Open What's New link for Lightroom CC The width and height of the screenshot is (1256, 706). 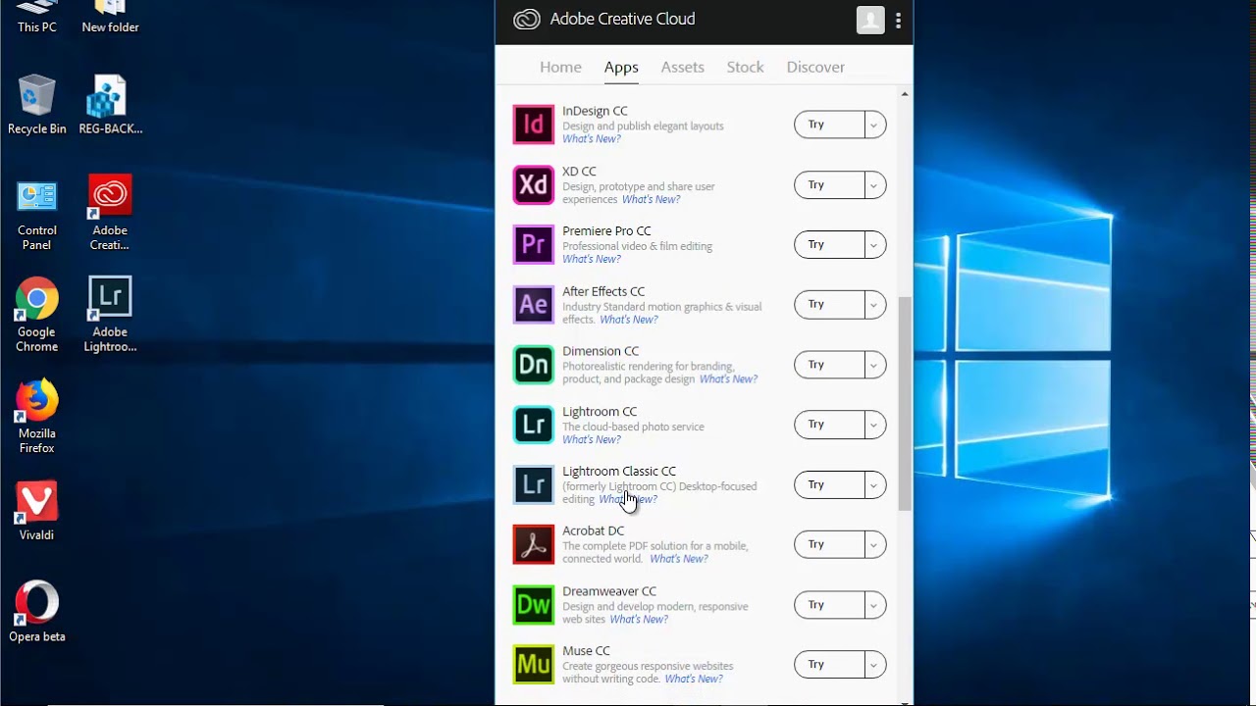click(x=591, y=440)
